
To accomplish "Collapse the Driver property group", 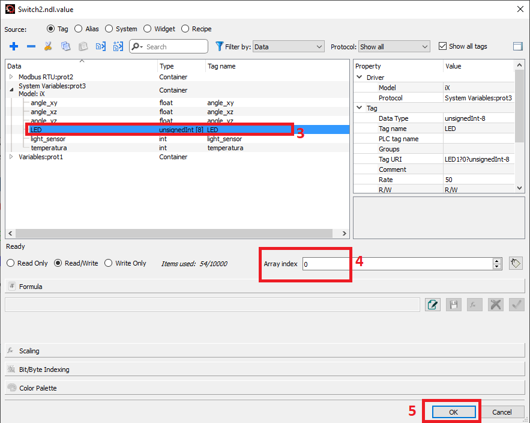I will [360, 77].
